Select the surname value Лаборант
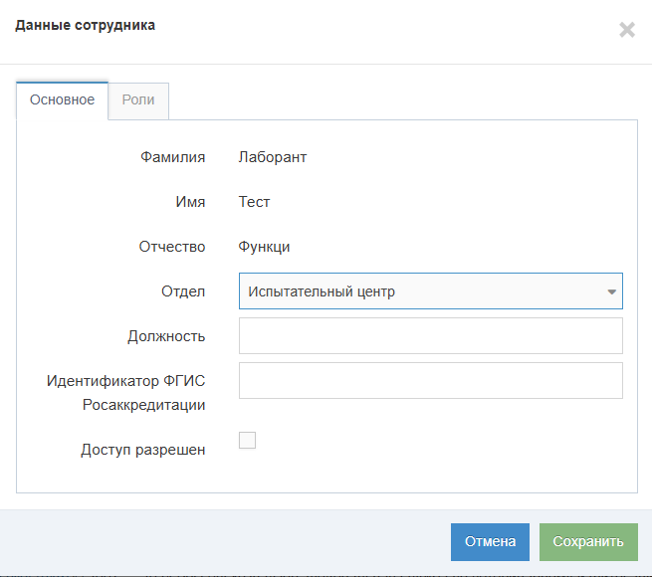652x577 pixels. click(273, 157)
